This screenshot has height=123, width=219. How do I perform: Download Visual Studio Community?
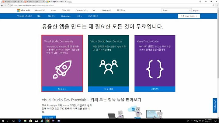coord(62,89)
